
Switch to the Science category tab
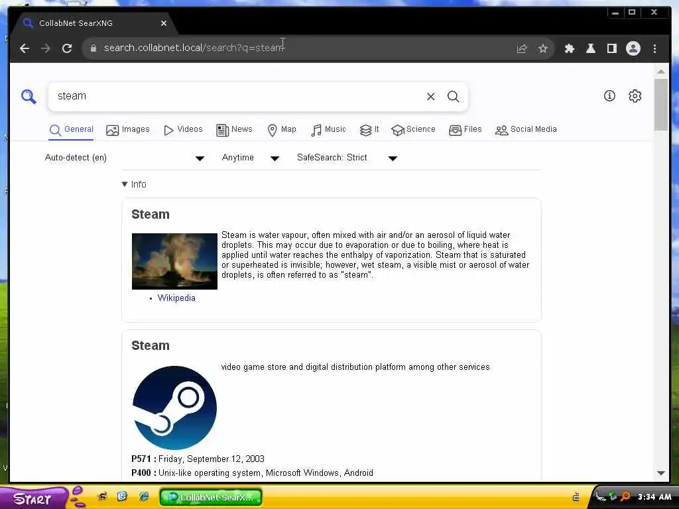pos(413,129)
